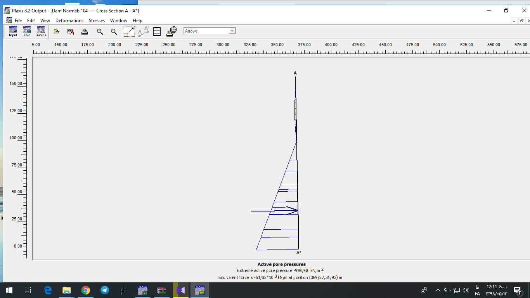Open the View menu
The width and height of the screenshot is (530, 298).
coord(45,21)
